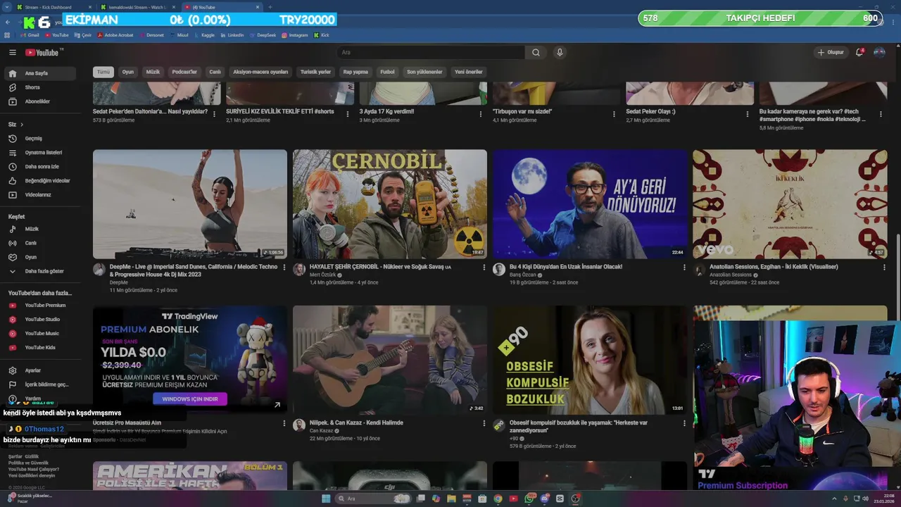Open Müzik under Keşfet

[x=39, y=229]
